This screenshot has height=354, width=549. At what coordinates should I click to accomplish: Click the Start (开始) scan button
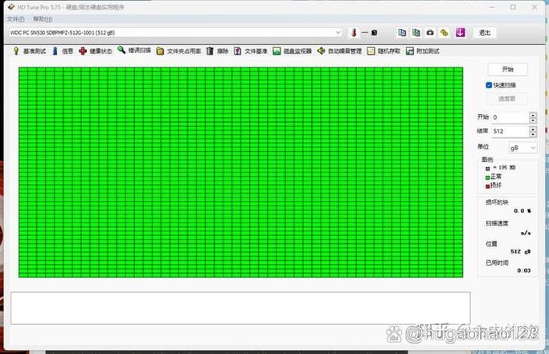click(x=508, y=69)
